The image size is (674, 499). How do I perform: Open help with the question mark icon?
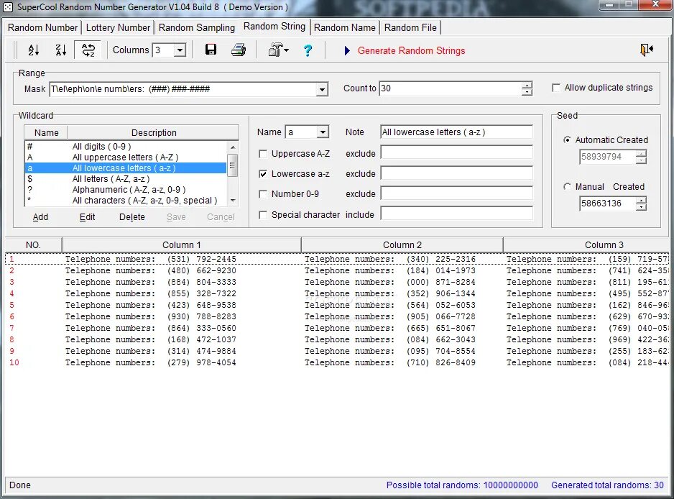[308, 50]
